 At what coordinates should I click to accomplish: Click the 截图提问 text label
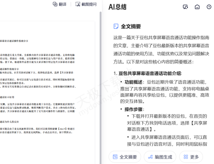tap(89, 4)
